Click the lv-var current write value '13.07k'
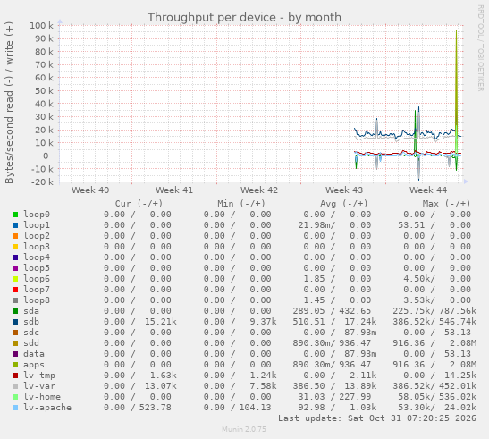This screenshot has width=489, height=439. (x=161, y=386)
